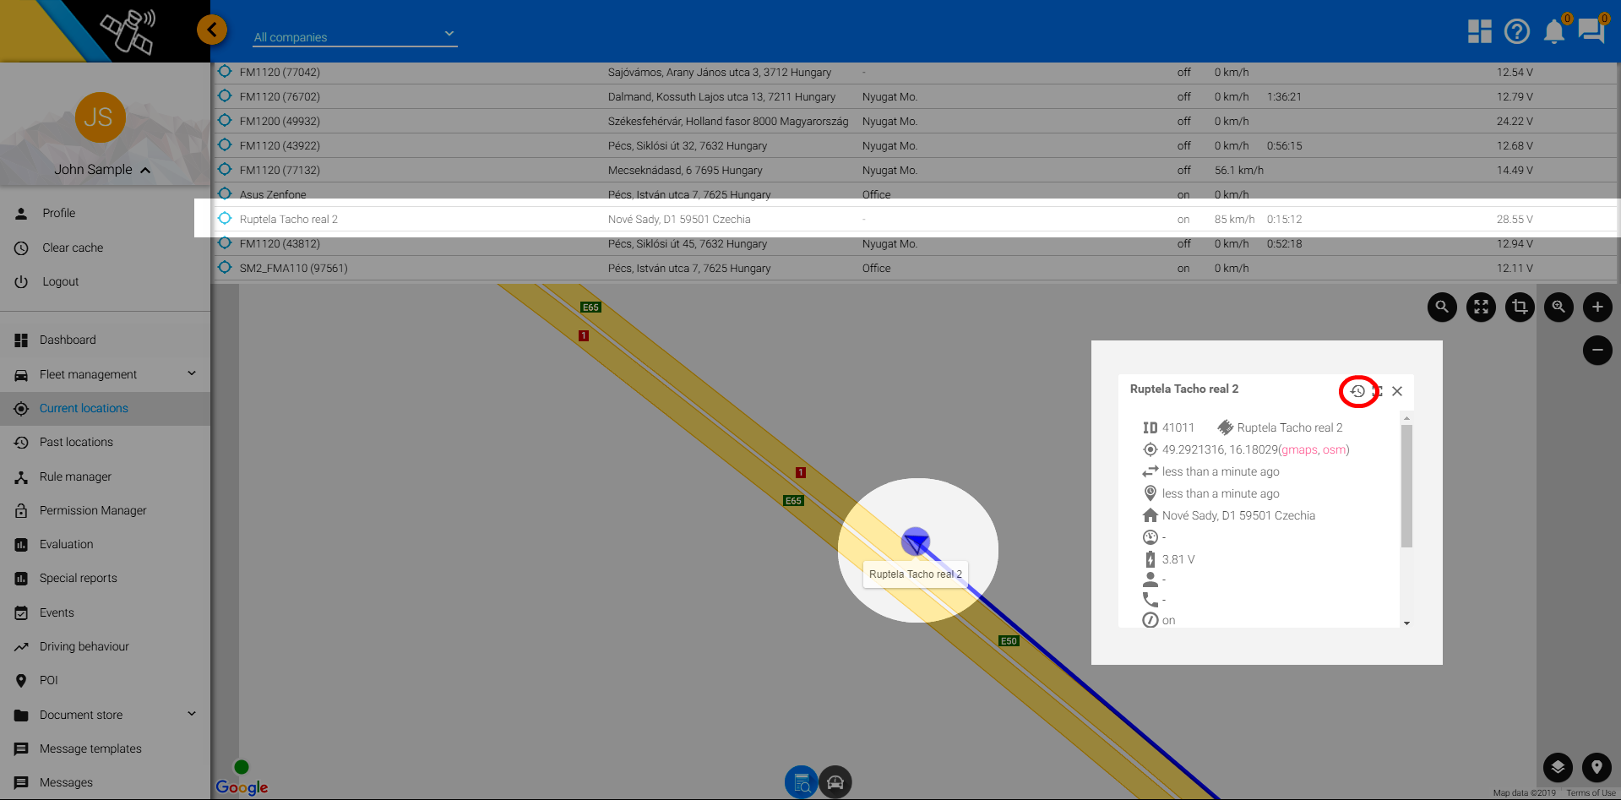Viewport: 1621px width, 800px height.
Task: Click the map search magnifier button
Action: click(1442, 307)
